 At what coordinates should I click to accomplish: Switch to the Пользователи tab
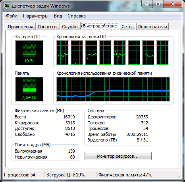[x=152, y=27]
